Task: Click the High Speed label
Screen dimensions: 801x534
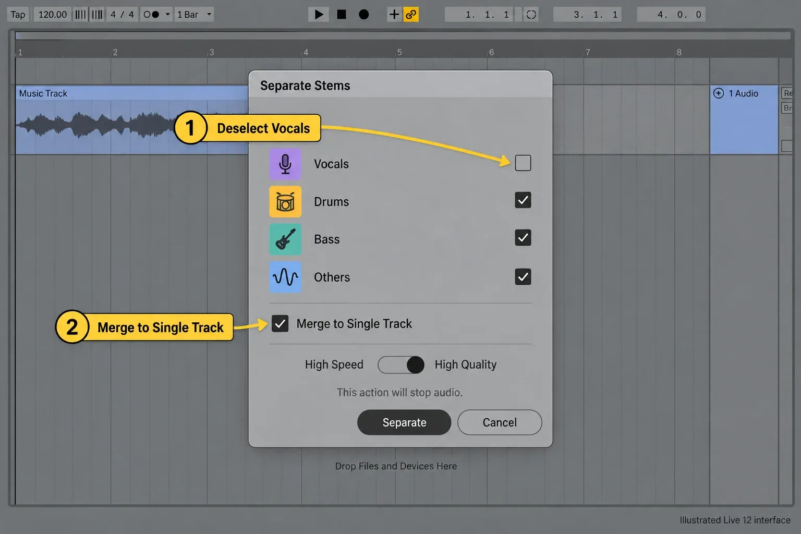Action: click(334, 365)
